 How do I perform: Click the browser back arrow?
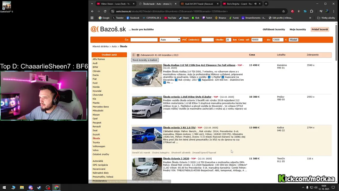92,11
